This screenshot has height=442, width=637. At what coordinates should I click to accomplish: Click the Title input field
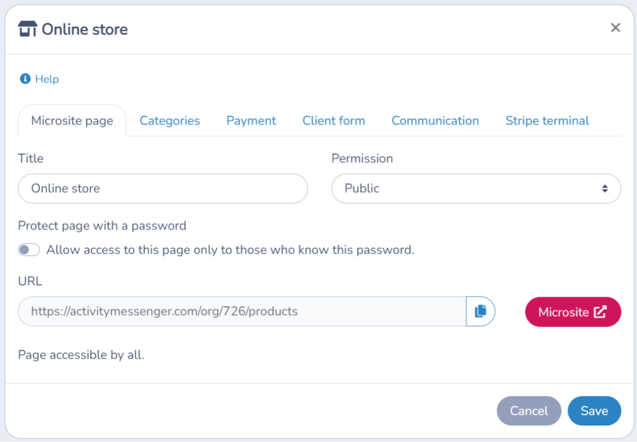coord(163,189)
